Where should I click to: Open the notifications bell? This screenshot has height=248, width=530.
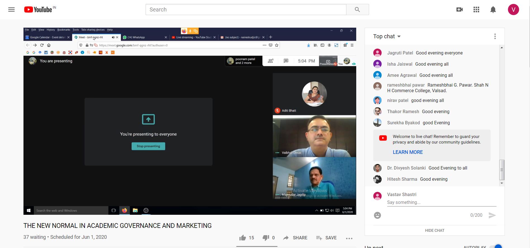tap(493, 9)
